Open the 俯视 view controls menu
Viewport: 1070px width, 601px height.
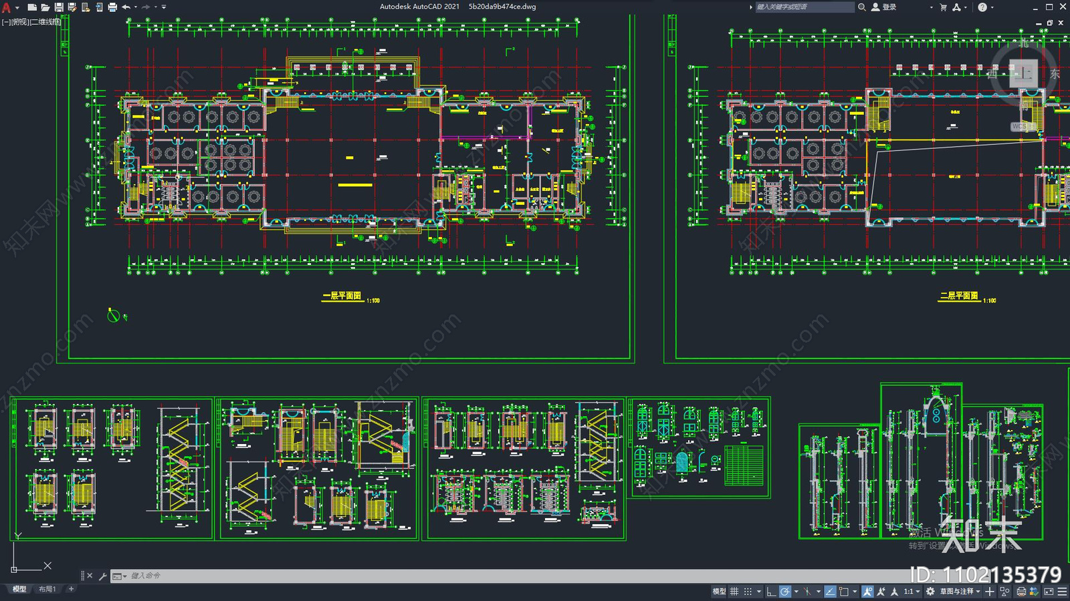(x=20, y=22)
